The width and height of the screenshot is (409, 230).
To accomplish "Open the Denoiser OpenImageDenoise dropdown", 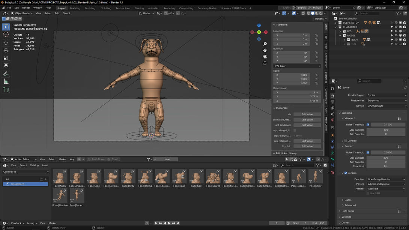I will 386,179.
